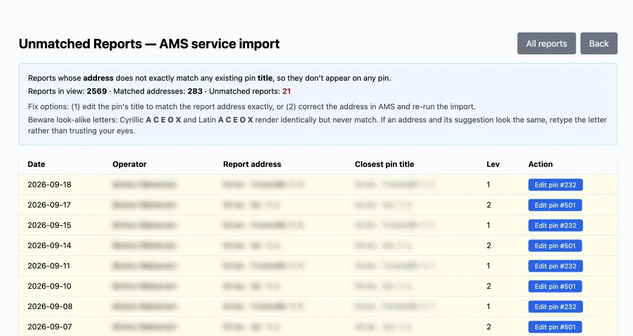Click the matched addresses count 283

pos(195,92)
